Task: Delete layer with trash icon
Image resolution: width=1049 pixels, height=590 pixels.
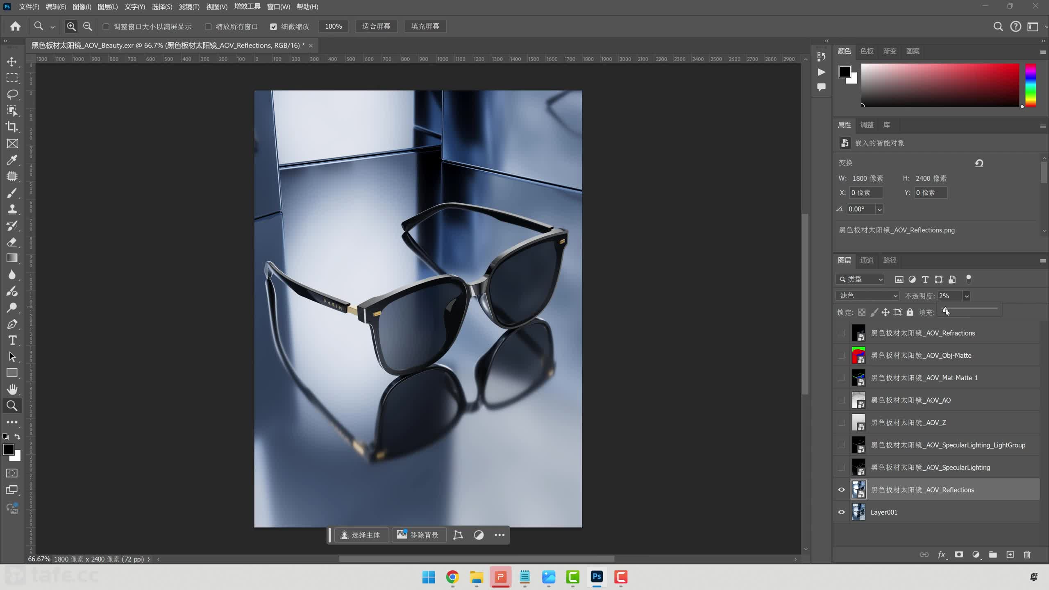Action: (x=1027, y=554)
